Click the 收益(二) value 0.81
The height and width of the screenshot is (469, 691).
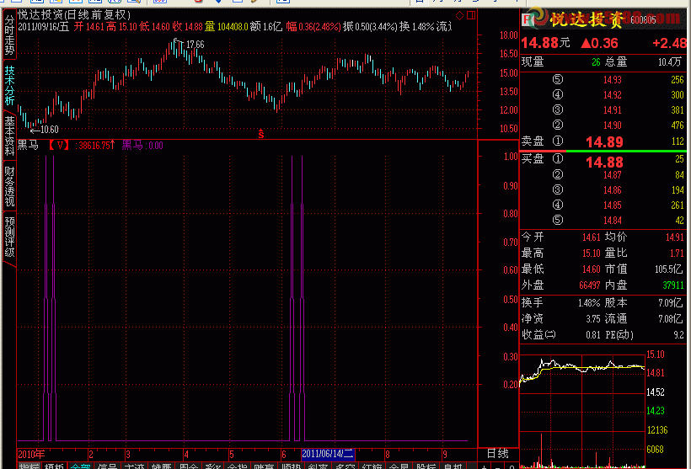click(592, 335)
